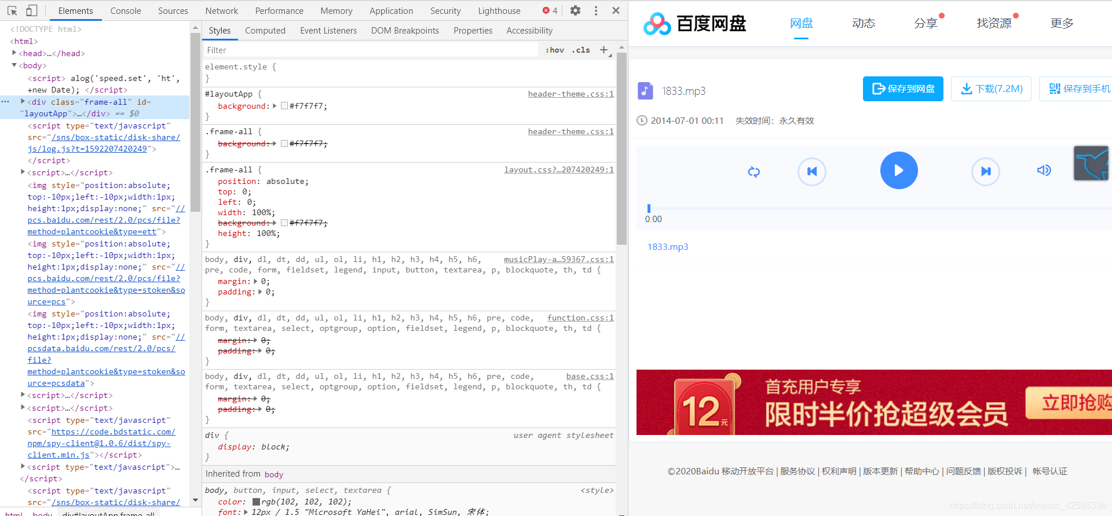
Task: Open the Security tab
Action: [445, 10]
